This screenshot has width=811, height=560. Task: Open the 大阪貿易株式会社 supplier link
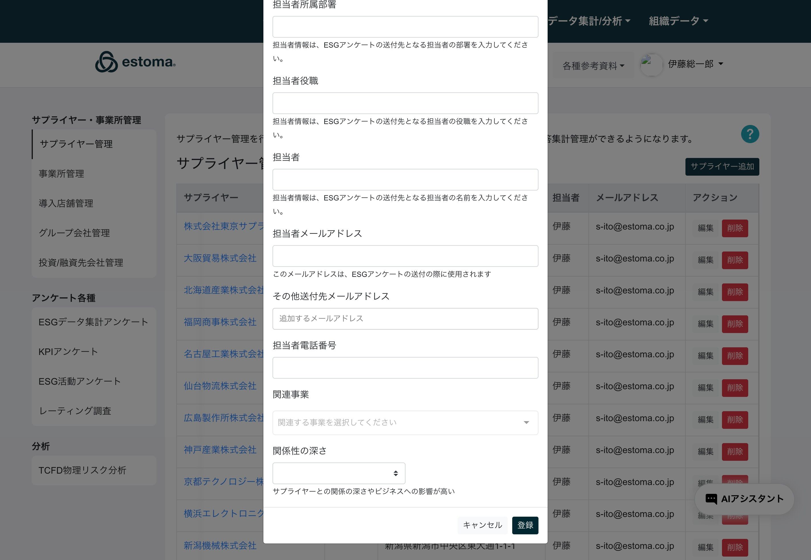[220, 258]
